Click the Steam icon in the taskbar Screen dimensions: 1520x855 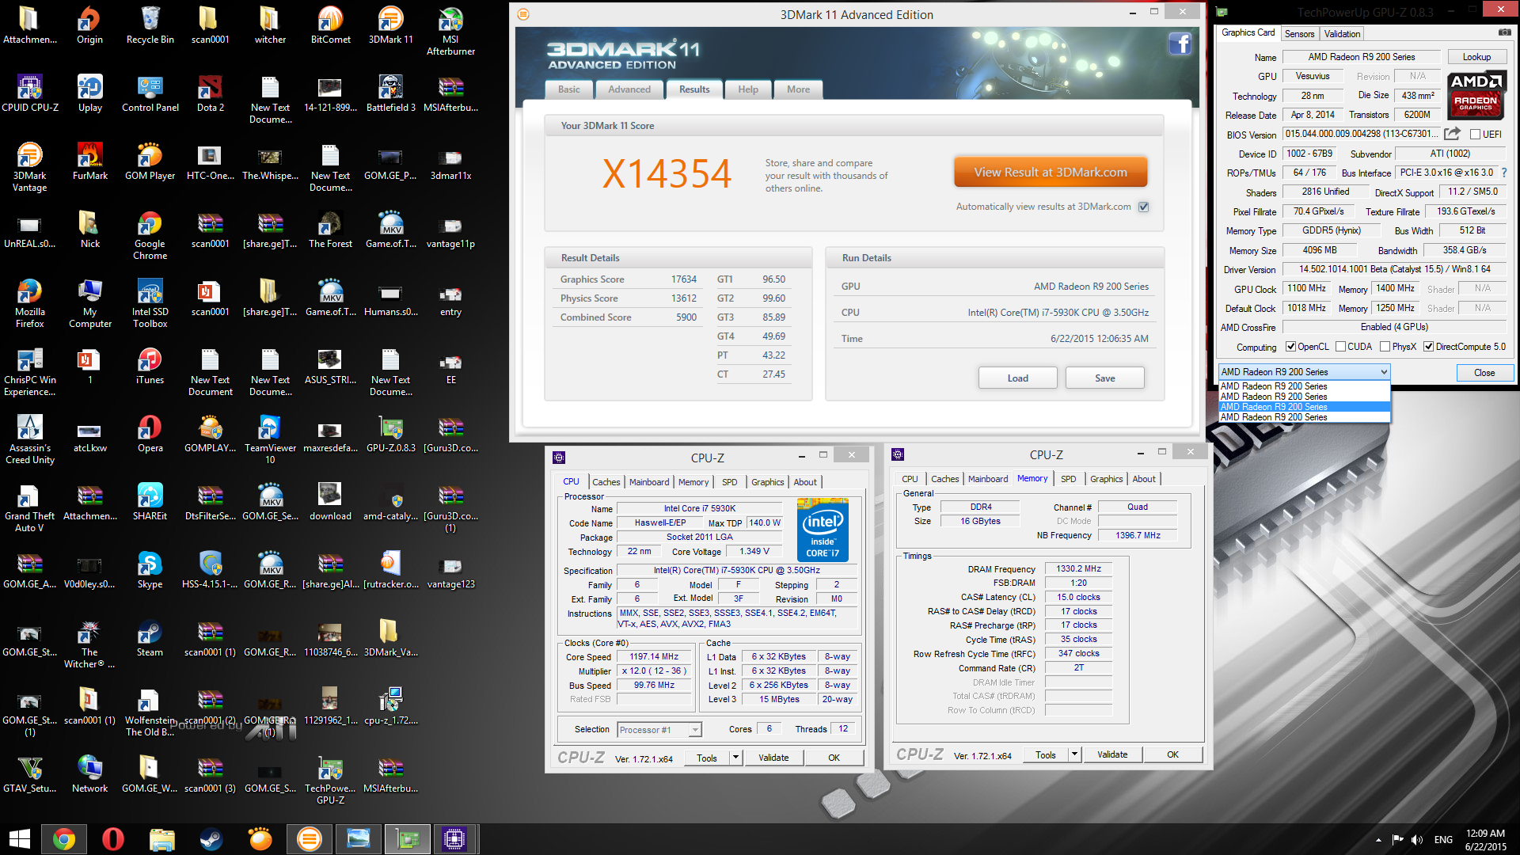click(211, 839)
